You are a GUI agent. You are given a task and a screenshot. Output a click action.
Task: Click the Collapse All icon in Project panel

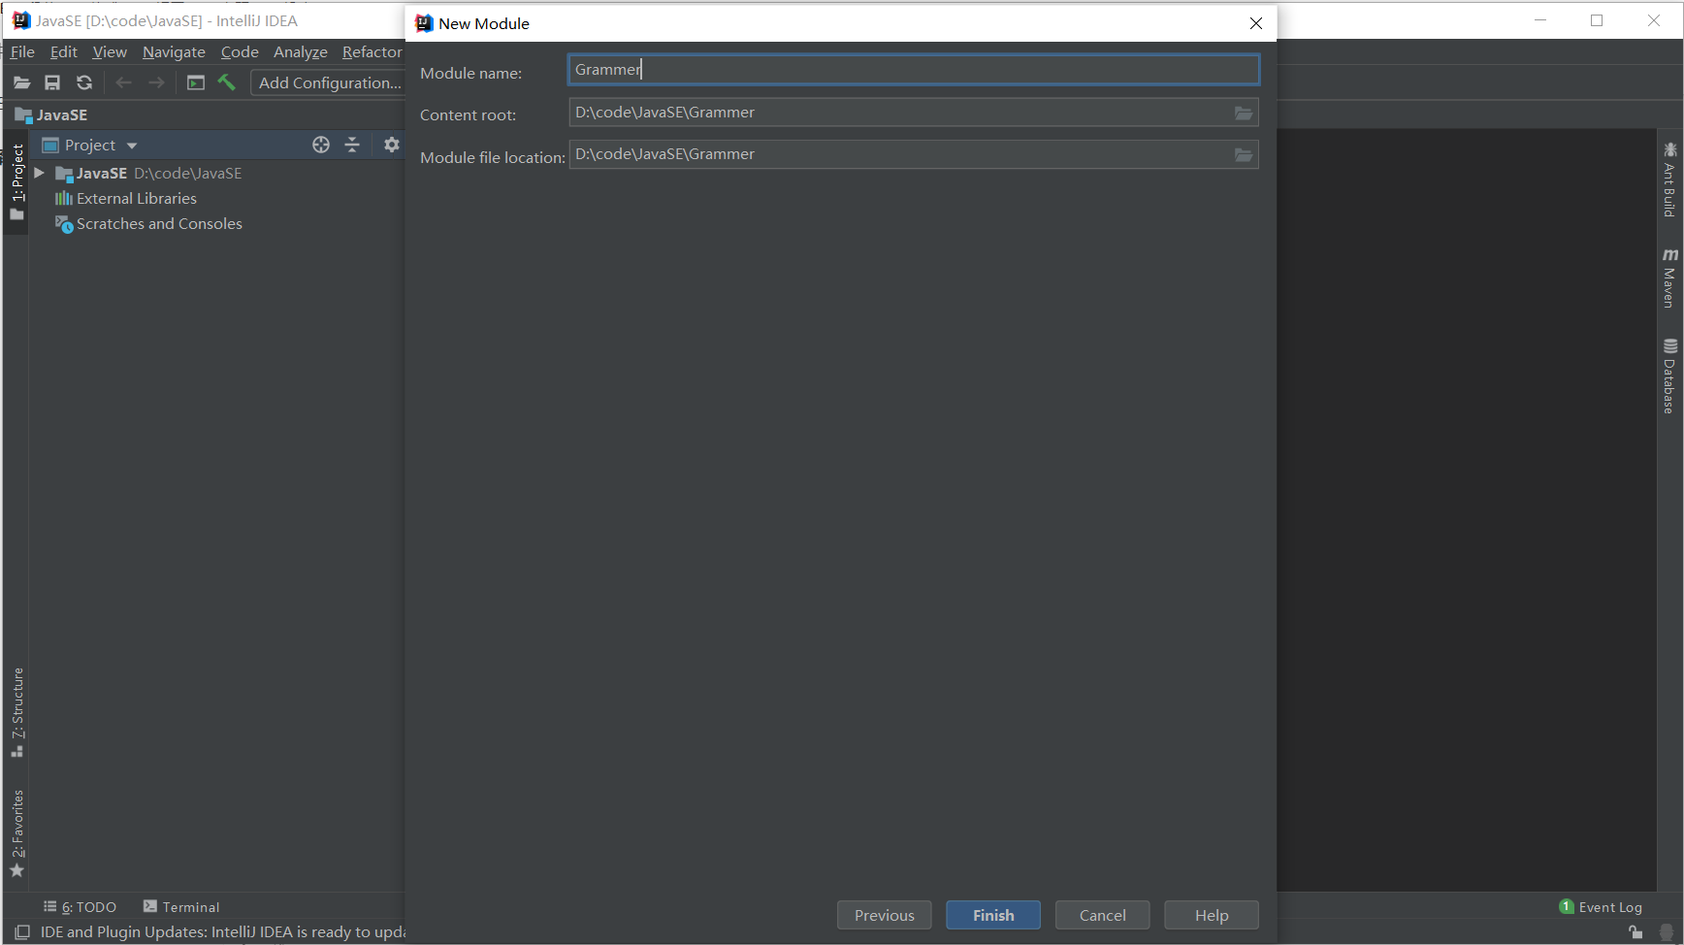pyautogui.click(x=352, y=145)
